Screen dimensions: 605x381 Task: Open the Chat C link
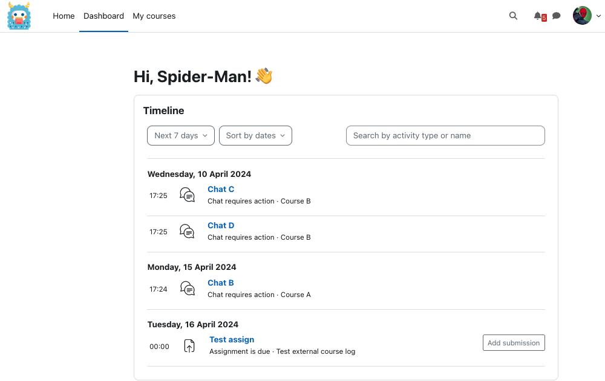pyautogui.click(x=221, y=189)
